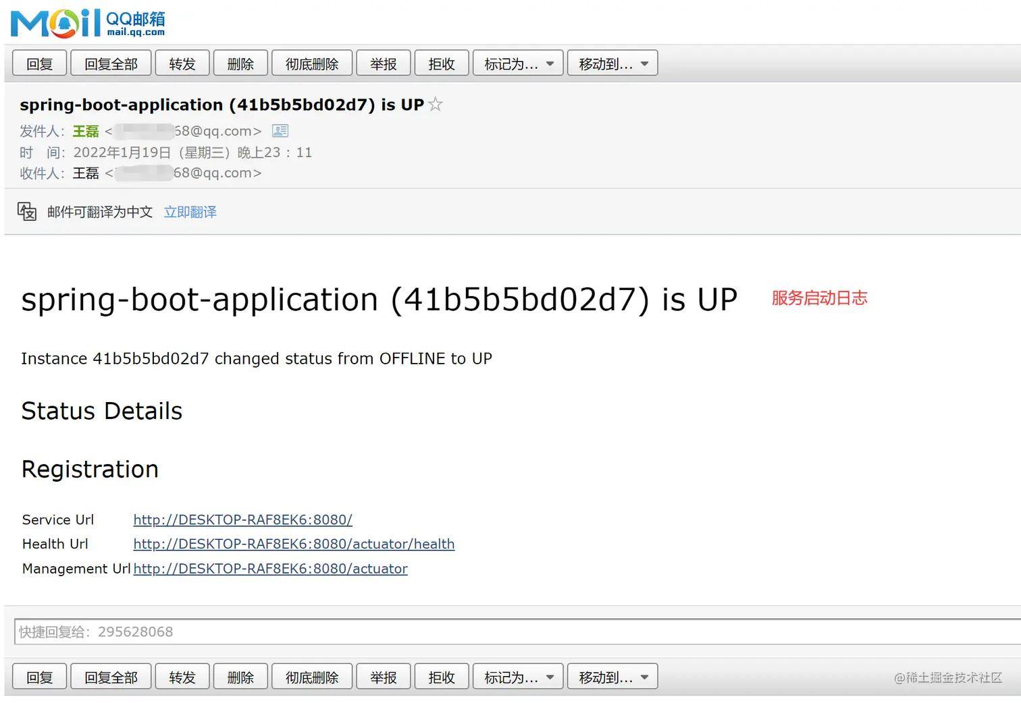The width and height of the screenshot is (1021, 703).
Task: Reject sender with bottom 拒收 button
Action: (x=442, y=677)
